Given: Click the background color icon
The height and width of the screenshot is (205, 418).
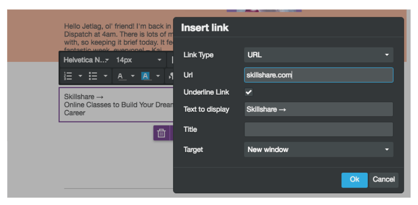Looking at the screenshot, I should point(146,76).
